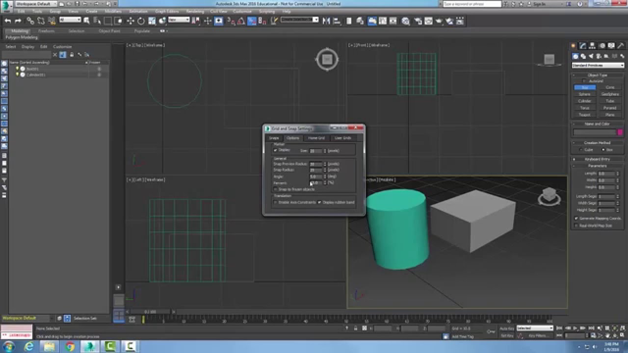628x353 pixels.
Task: Activate the Select and Scale tool
Action: (x=152, y=21)
